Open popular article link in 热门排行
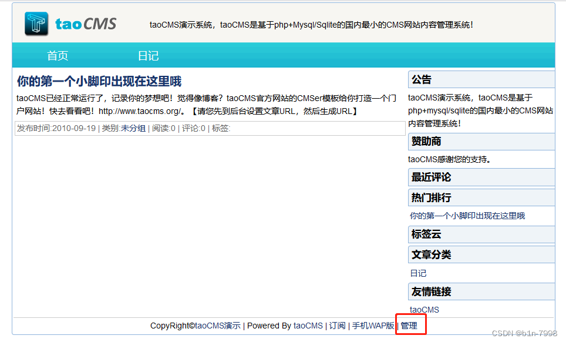Image resolution: width=566 pixels, height=342 pixels. tap(467, 216)
